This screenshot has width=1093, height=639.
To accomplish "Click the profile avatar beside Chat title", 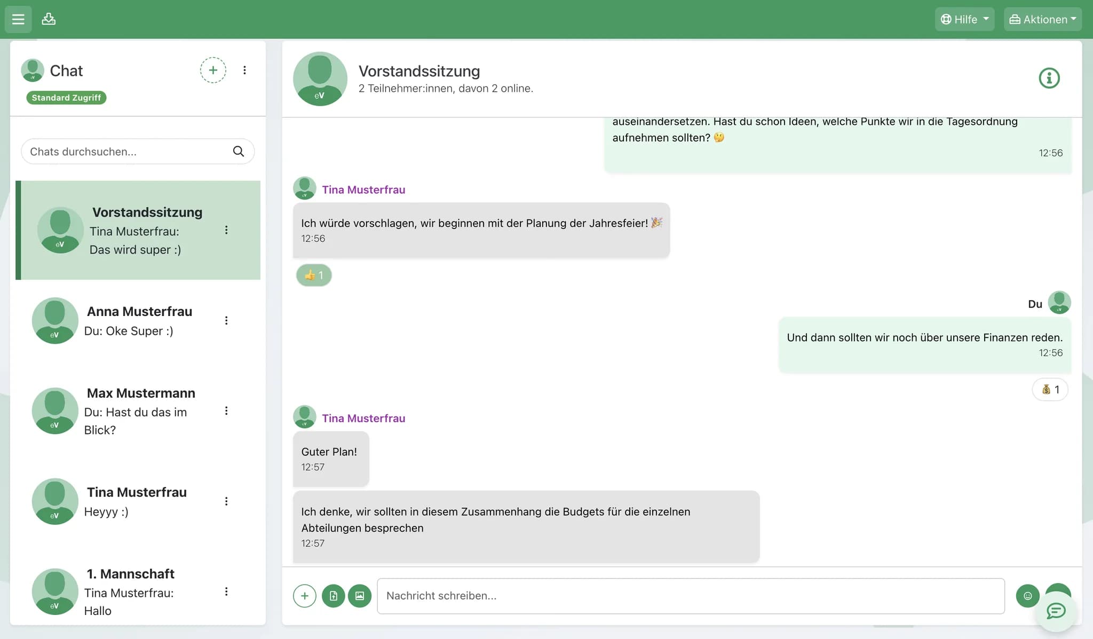I will (x=33, y=70).
